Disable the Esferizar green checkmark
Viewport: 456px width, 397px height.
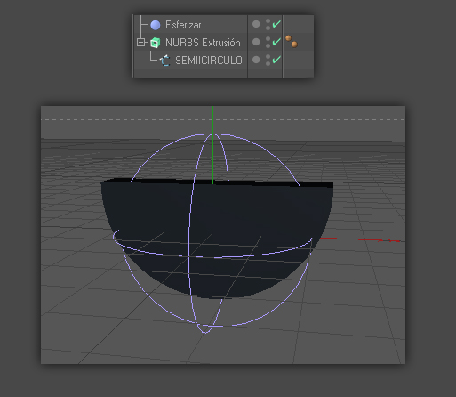[276, 24]
